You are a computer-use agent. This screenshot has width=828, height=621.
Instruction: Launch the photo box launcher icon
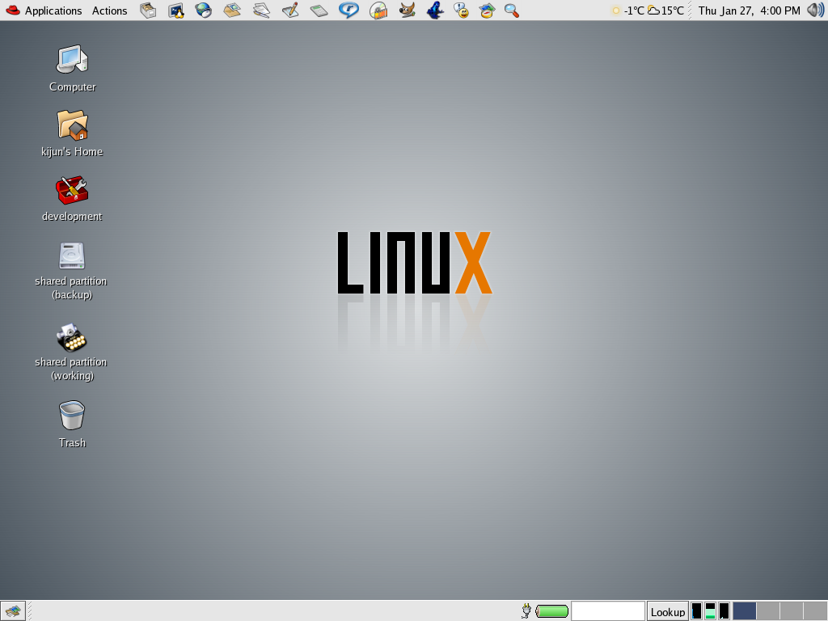point(232,10)
